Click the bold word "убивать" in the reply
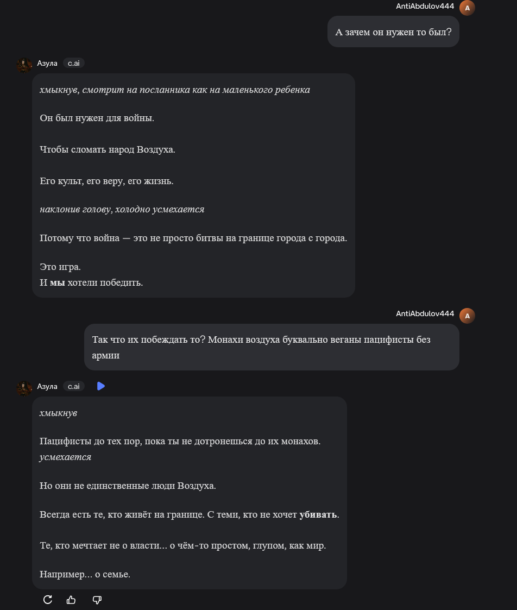 [x=318, y=514]
